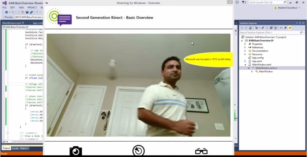The image size is (307, 157).
Task: Open the K4W.BasicOverview.UI class navigation dropdown
Action: [22, 27]
